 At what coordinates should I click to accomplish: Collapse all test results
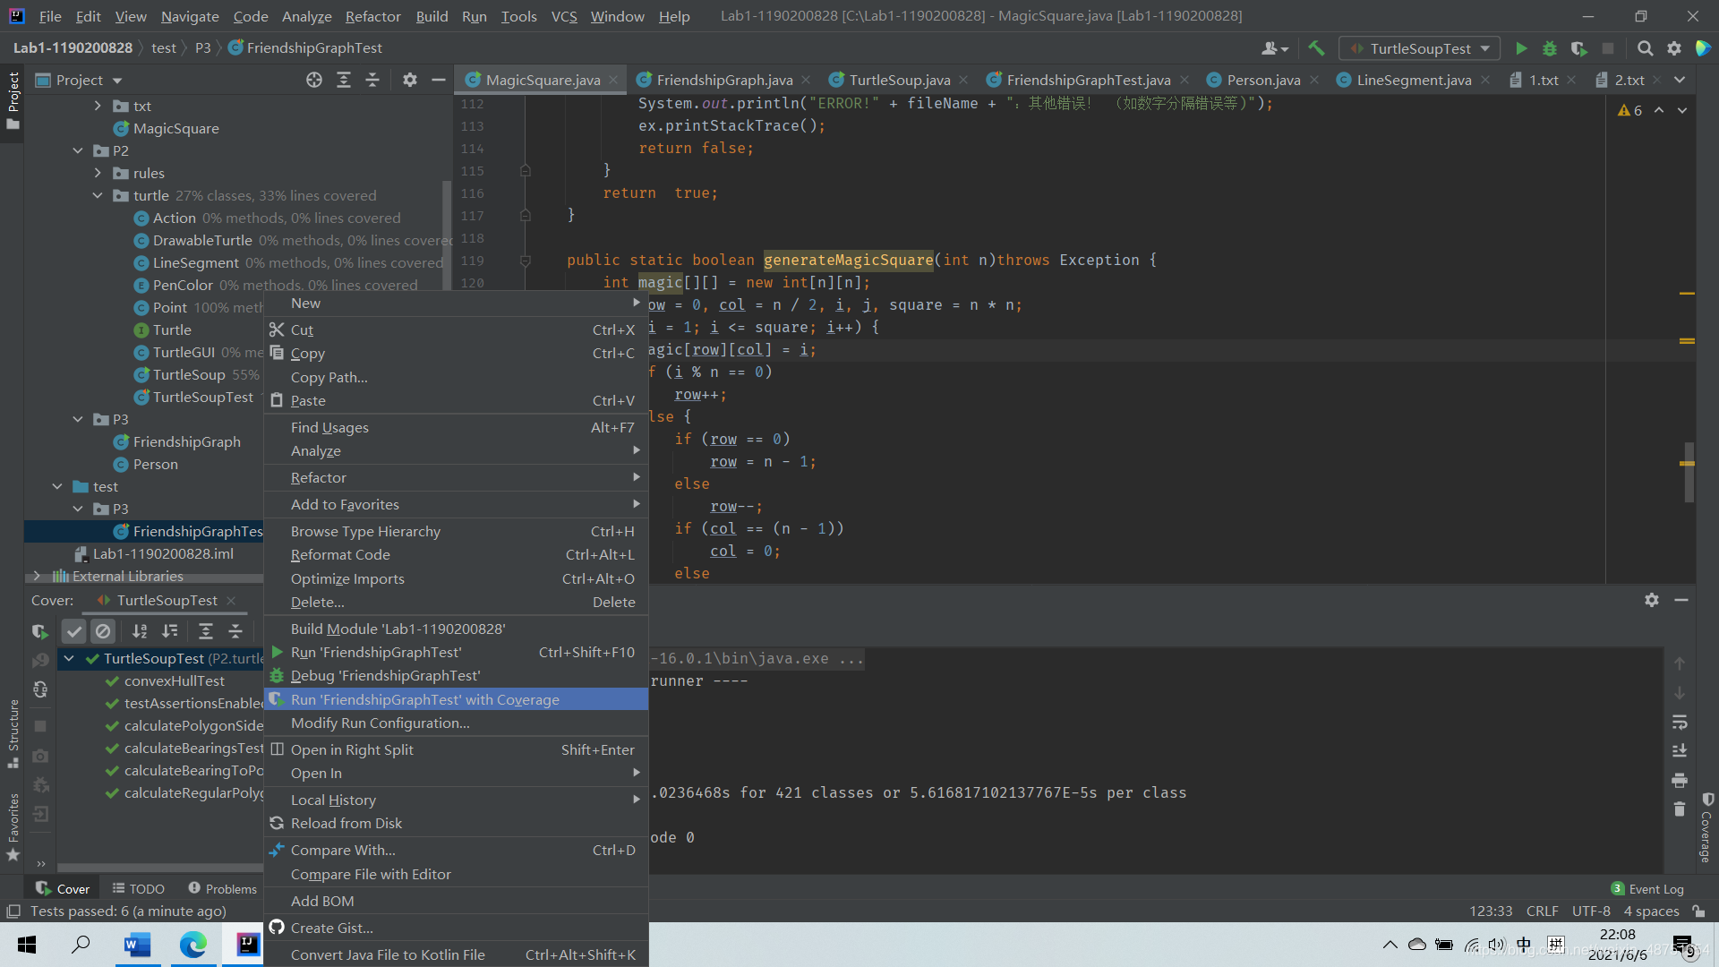tap(235, 631)
